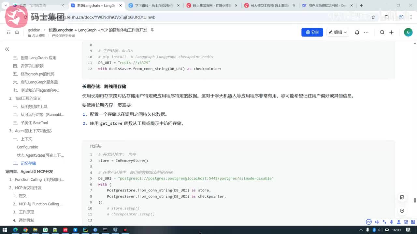Open the floating comments panel icon
The height and width of the screenshot is (234, 417).
coord(402,198)
